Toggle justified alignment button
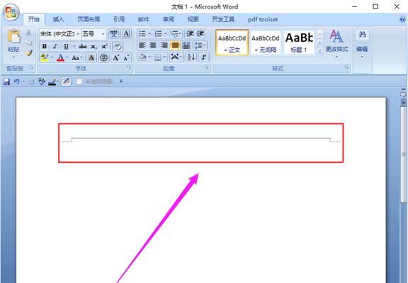The width and height of the screenshot is (408, 283). click(x=175, y=45)
